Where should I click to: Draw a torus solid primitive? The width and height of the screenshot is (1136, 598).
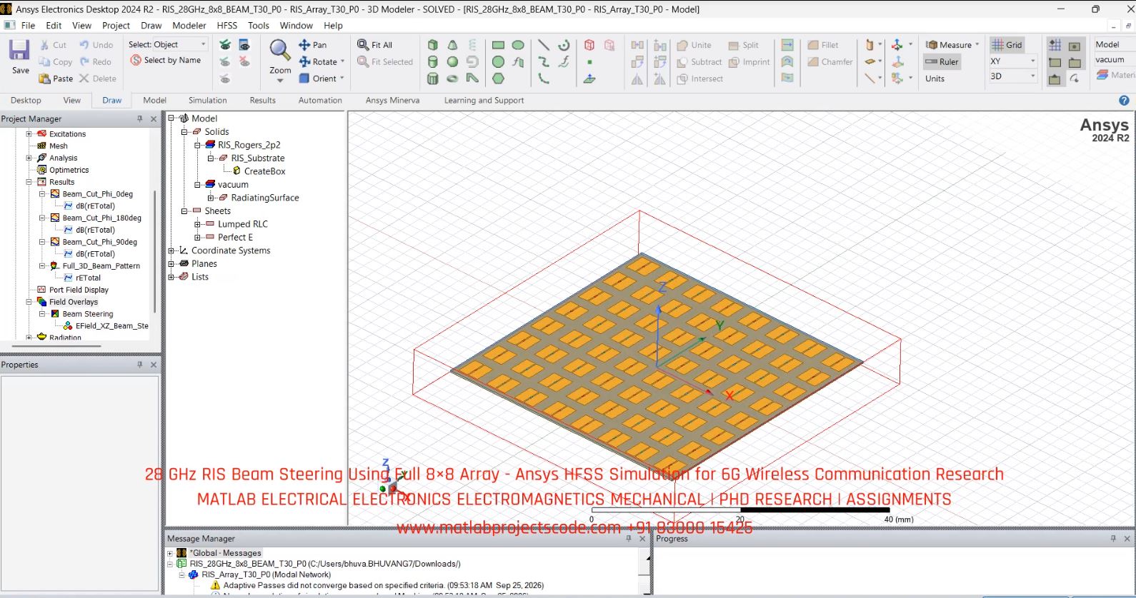(452, 78)
